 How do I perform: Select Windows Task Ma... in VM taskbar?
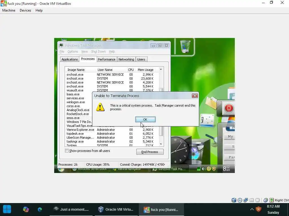pos(170,169)
